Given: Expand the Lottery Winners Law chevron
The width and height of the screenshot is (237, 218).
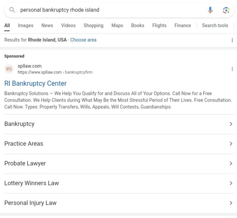Looking at the screenshot, I should click(231, 183).
